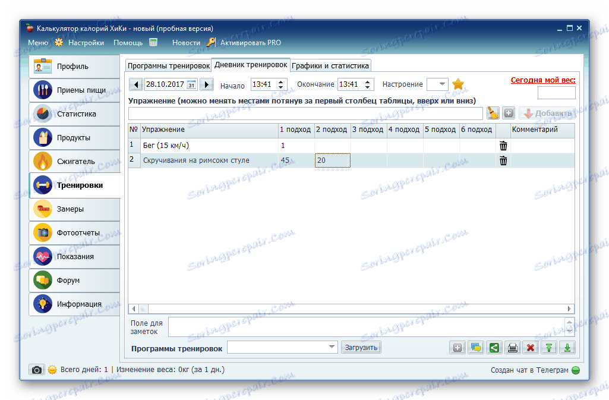This screenshot has height=400, width=609.
Task: Click the Создан чат в Телеграм text
Action: click(x=529, y=370)
